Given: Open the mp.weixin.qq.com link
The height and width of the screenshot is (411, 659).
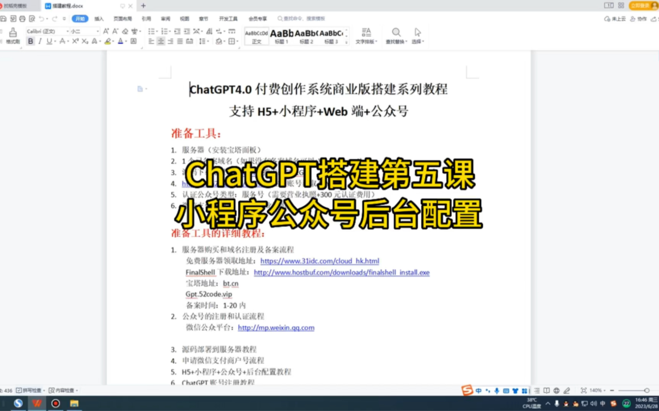Looking at the screenshot, I should (x=276, y=327).
